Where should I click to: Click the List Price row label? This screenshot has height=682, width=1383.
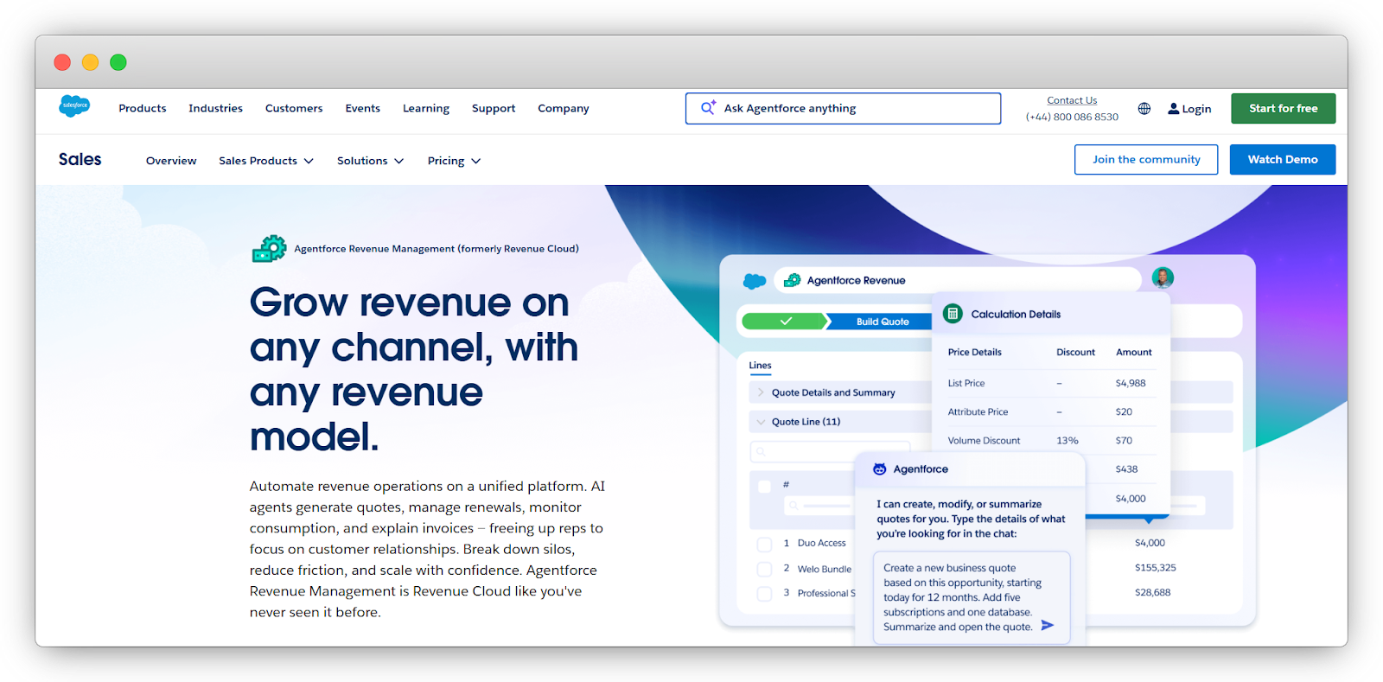[966, 383]
